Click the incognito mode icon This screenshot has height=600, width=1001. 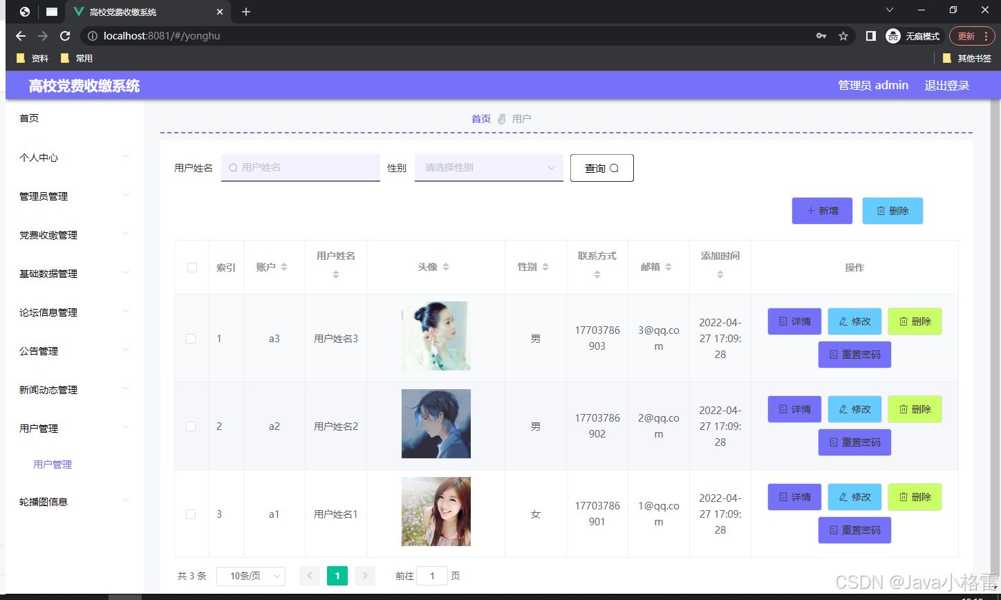point(893,36)
